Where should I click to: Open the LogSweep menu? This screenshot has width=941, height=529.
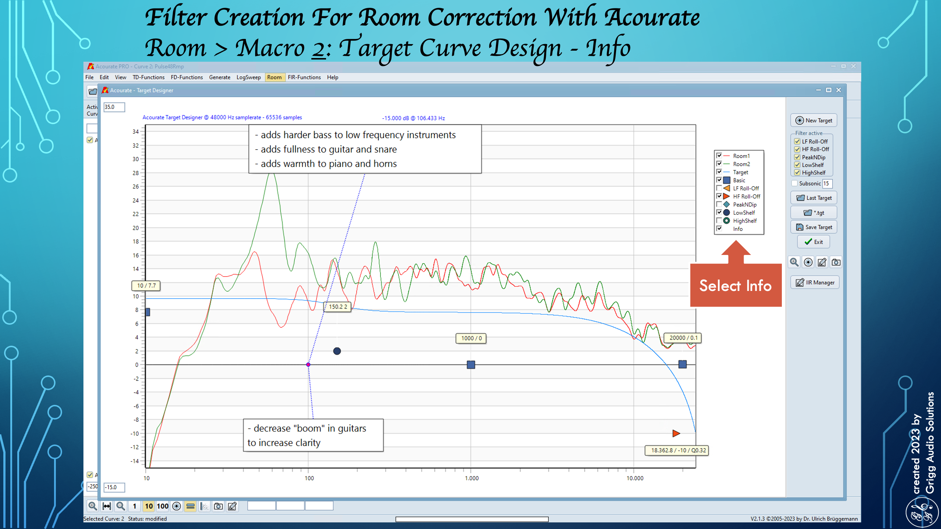click(x=248, y=77)
